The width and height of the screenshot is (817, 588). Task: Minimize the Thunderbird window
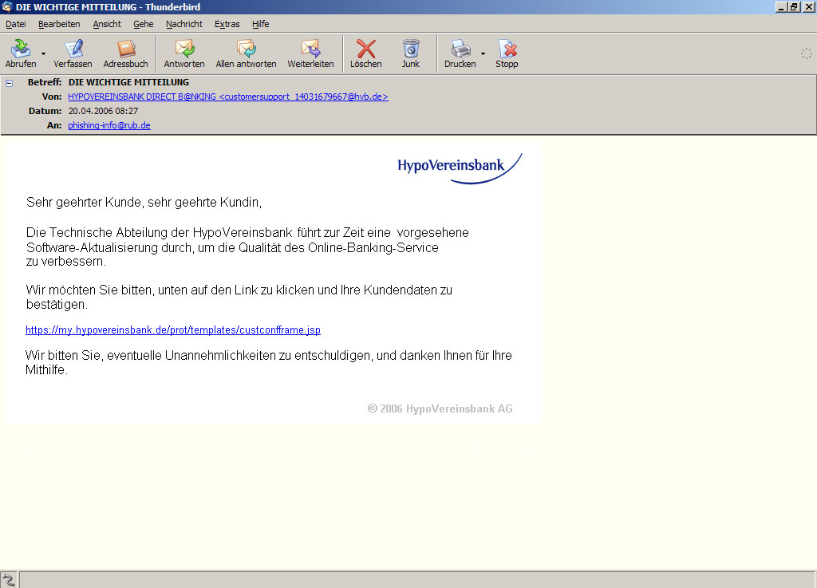tap(781, 6)
